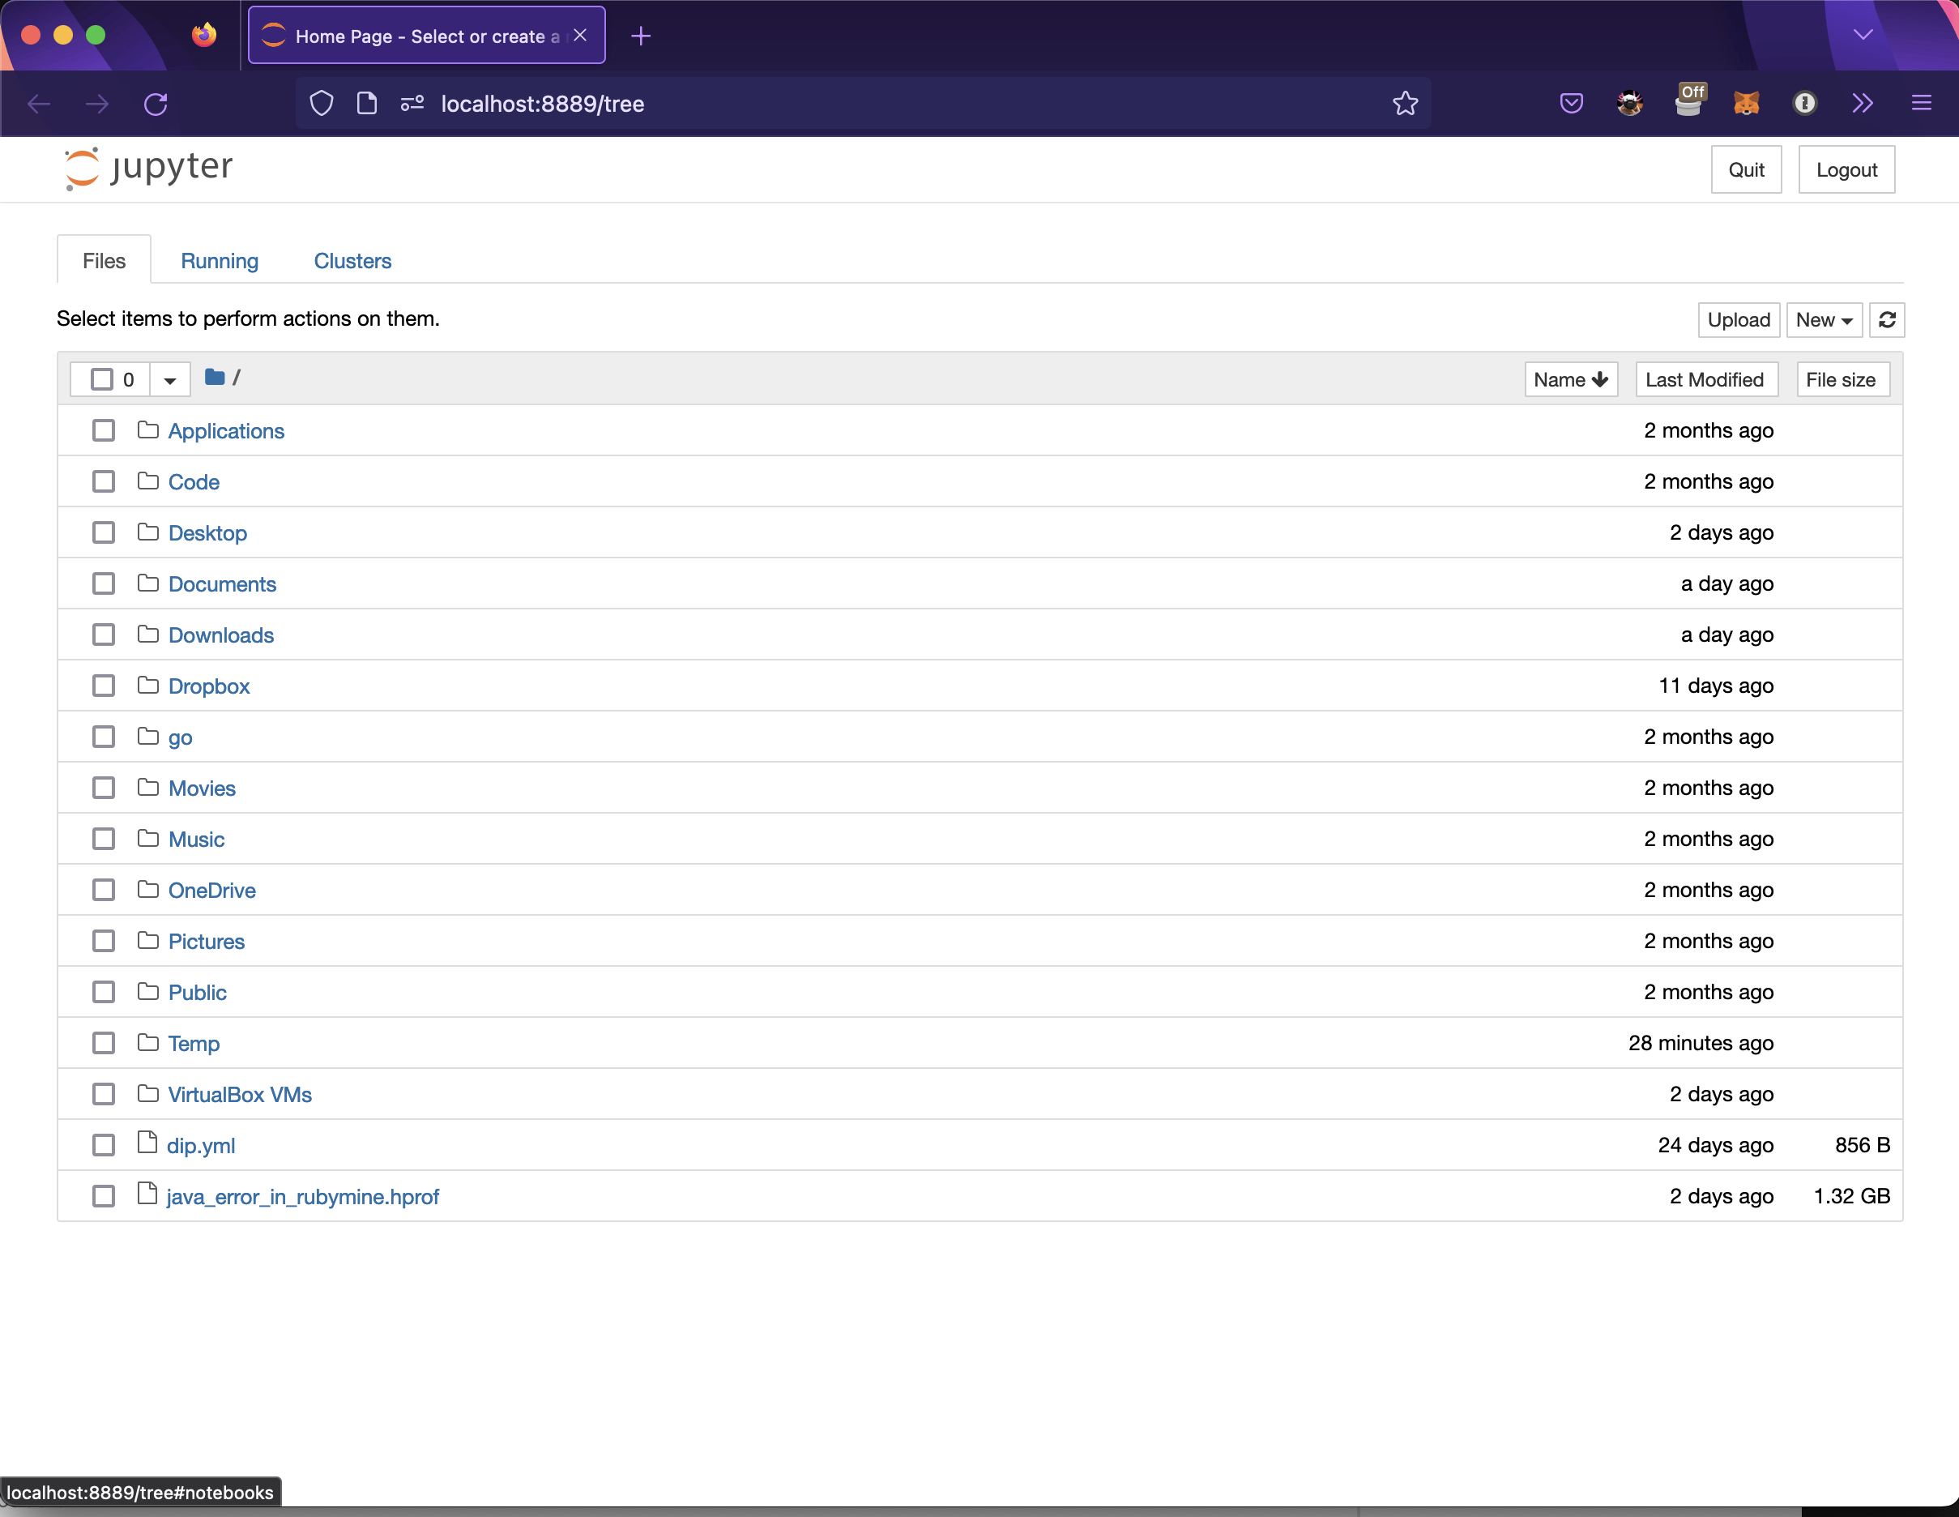Select the dip.yml file checkbox

104,1146
